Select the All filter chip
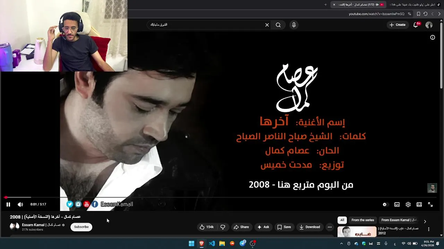Screen dimensions: 444x249 (x=342, y=220)
